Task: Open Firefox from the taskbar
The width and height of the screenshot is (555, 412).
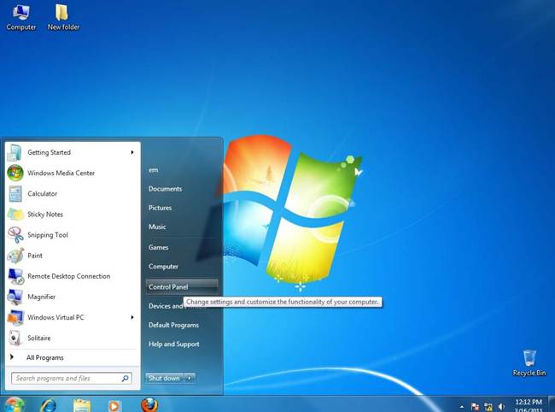Action: [x=149, y=404]
